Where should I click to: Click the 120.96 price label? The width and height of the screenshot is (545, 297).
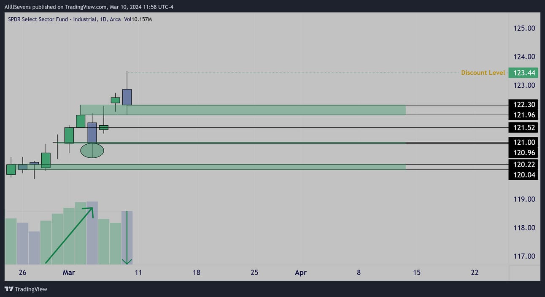coord(523,153)
